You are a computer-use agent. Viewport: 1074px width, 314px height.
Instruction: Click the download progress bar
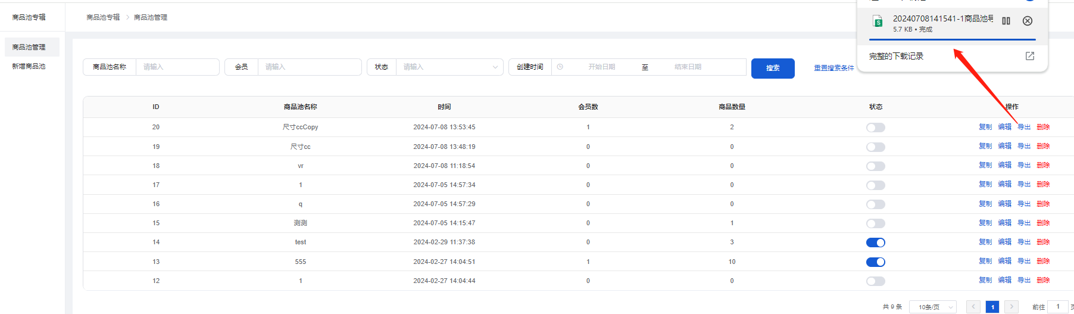[x=953, y=40]
